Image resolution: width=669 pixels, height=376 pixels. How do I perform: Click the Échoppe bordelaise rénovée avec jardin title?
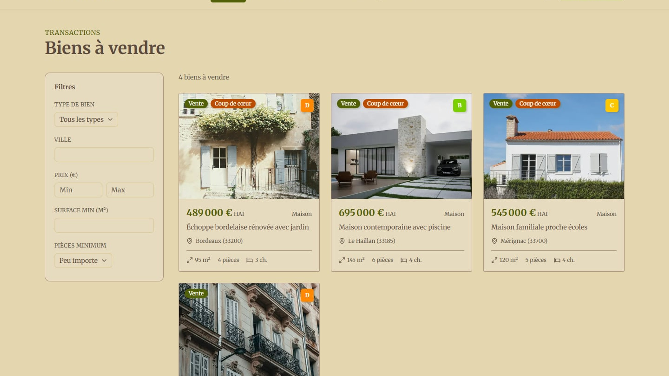coord(247,227)
